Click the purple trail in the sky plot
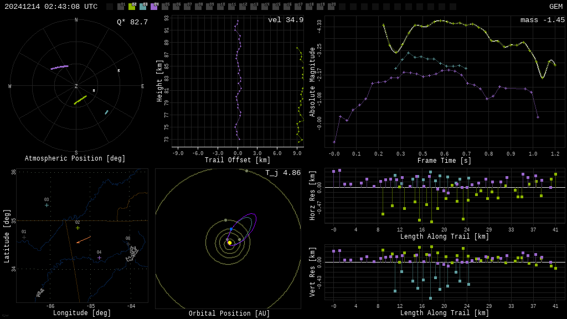The height and width of the screenshot is (319, 567). pos(59,68)
